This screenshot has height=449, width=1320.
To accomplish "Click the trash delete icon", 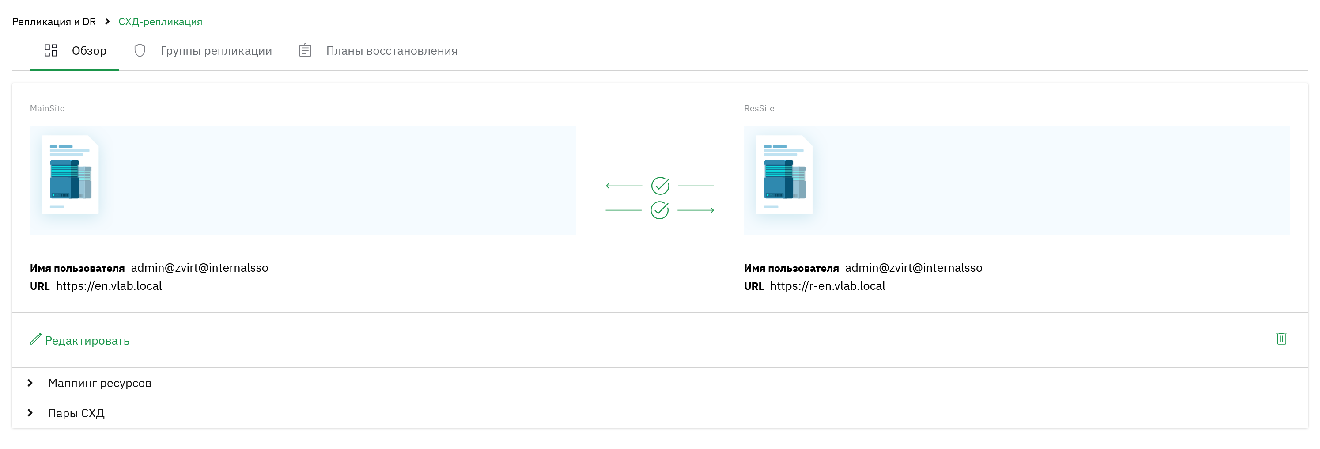I will point(1281,339).
